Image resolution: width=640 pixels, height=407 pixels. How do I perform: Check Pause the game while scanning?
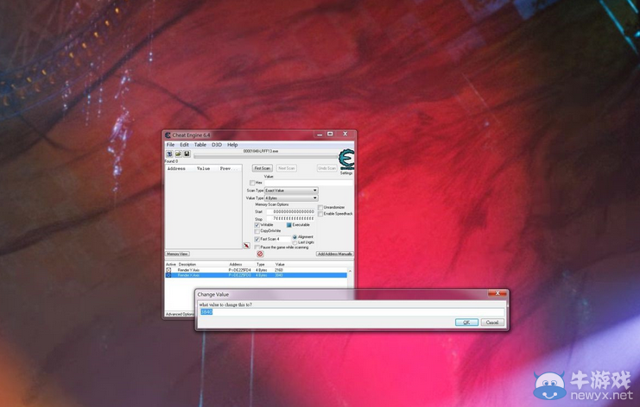257,247
